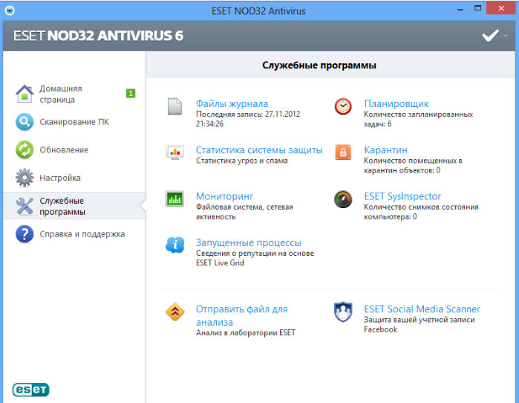Click the 'Служебные программы' page heading

(x=319, y=65)
